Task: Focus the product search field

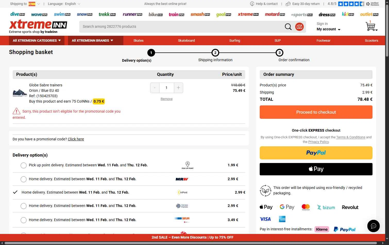Action: [182, 27]
